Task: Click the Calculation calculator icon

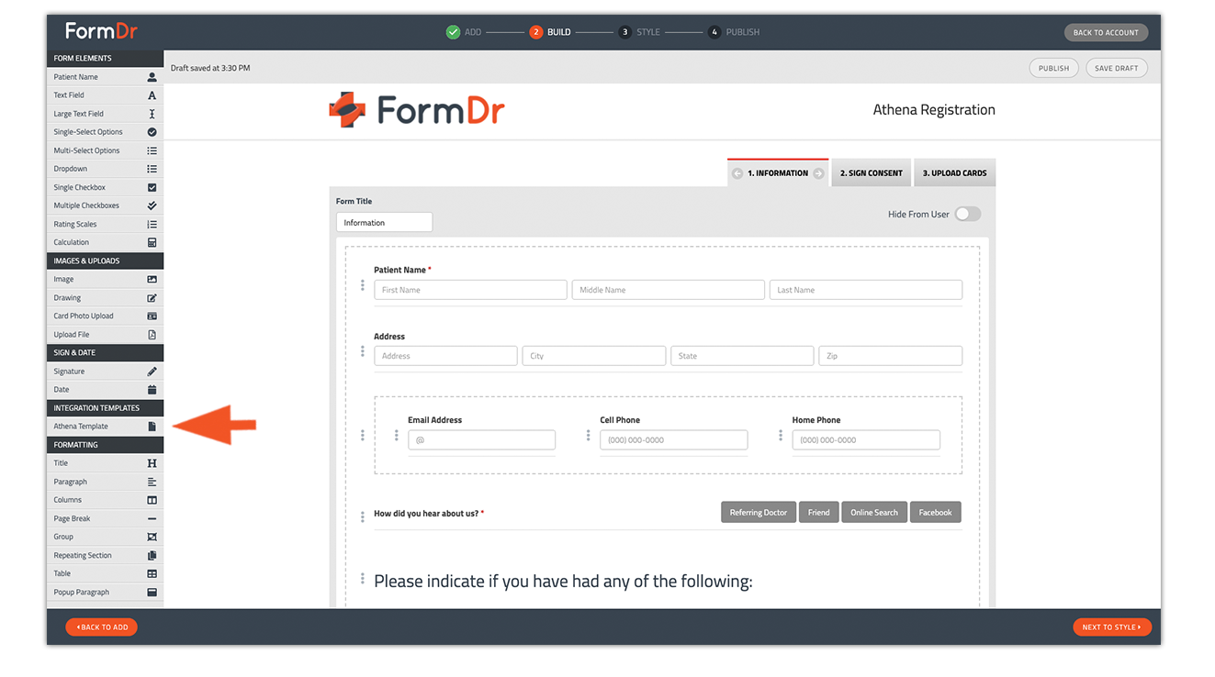Action: click(152, 242)
